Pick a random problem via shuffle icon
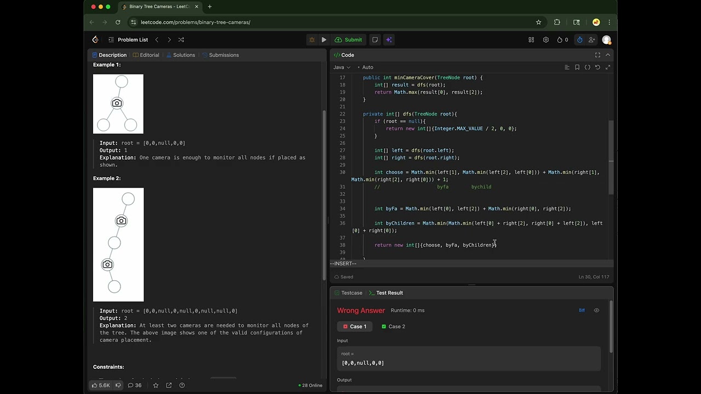This screenshot has width=701, height=394. pos(181,39)
